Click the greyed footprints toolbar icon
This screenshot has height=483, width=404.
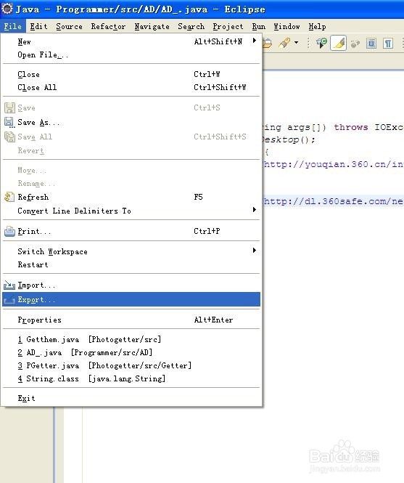point(355,44)
